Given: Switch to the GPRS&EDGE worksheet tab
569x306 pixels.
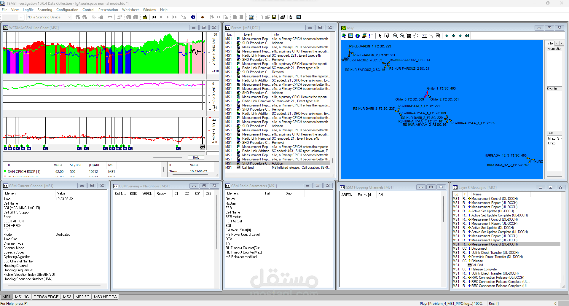Looking at the screenshot, I should click(46, 297).
